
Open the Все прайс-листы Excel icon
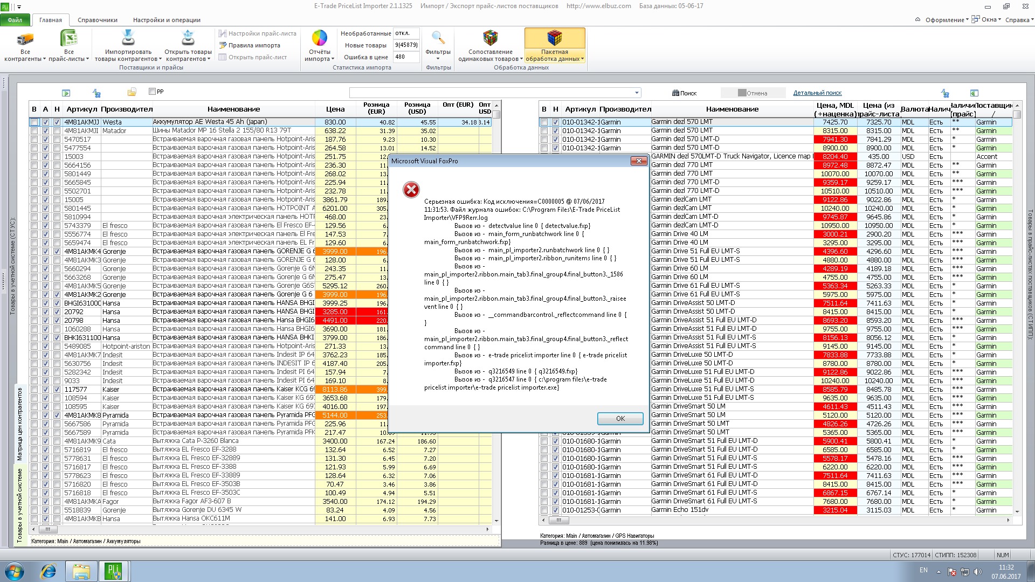tap(68, 39)
